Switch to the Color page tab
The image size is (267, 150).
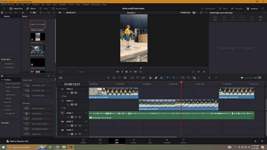[x=150, y=141]
